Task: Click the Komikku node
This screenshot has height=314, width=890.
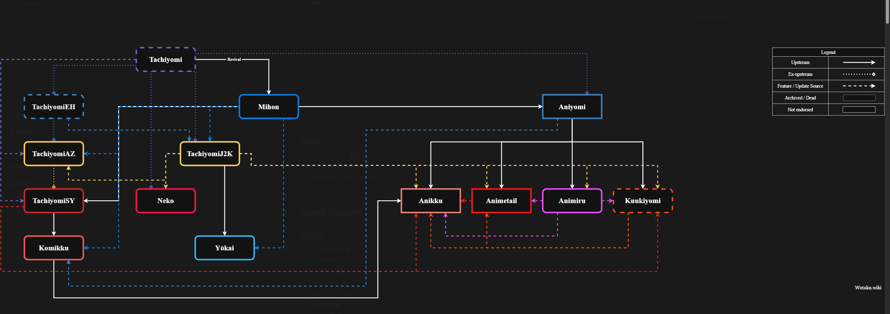Action: (54, 248)
